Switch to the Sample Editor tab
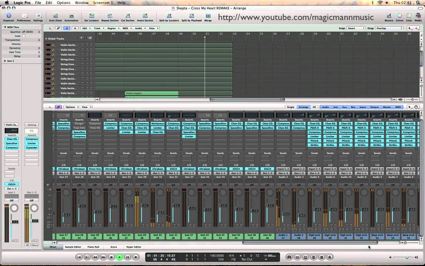Image resolution: width=425 pixels, height=266 pixels. pos(73,247)
